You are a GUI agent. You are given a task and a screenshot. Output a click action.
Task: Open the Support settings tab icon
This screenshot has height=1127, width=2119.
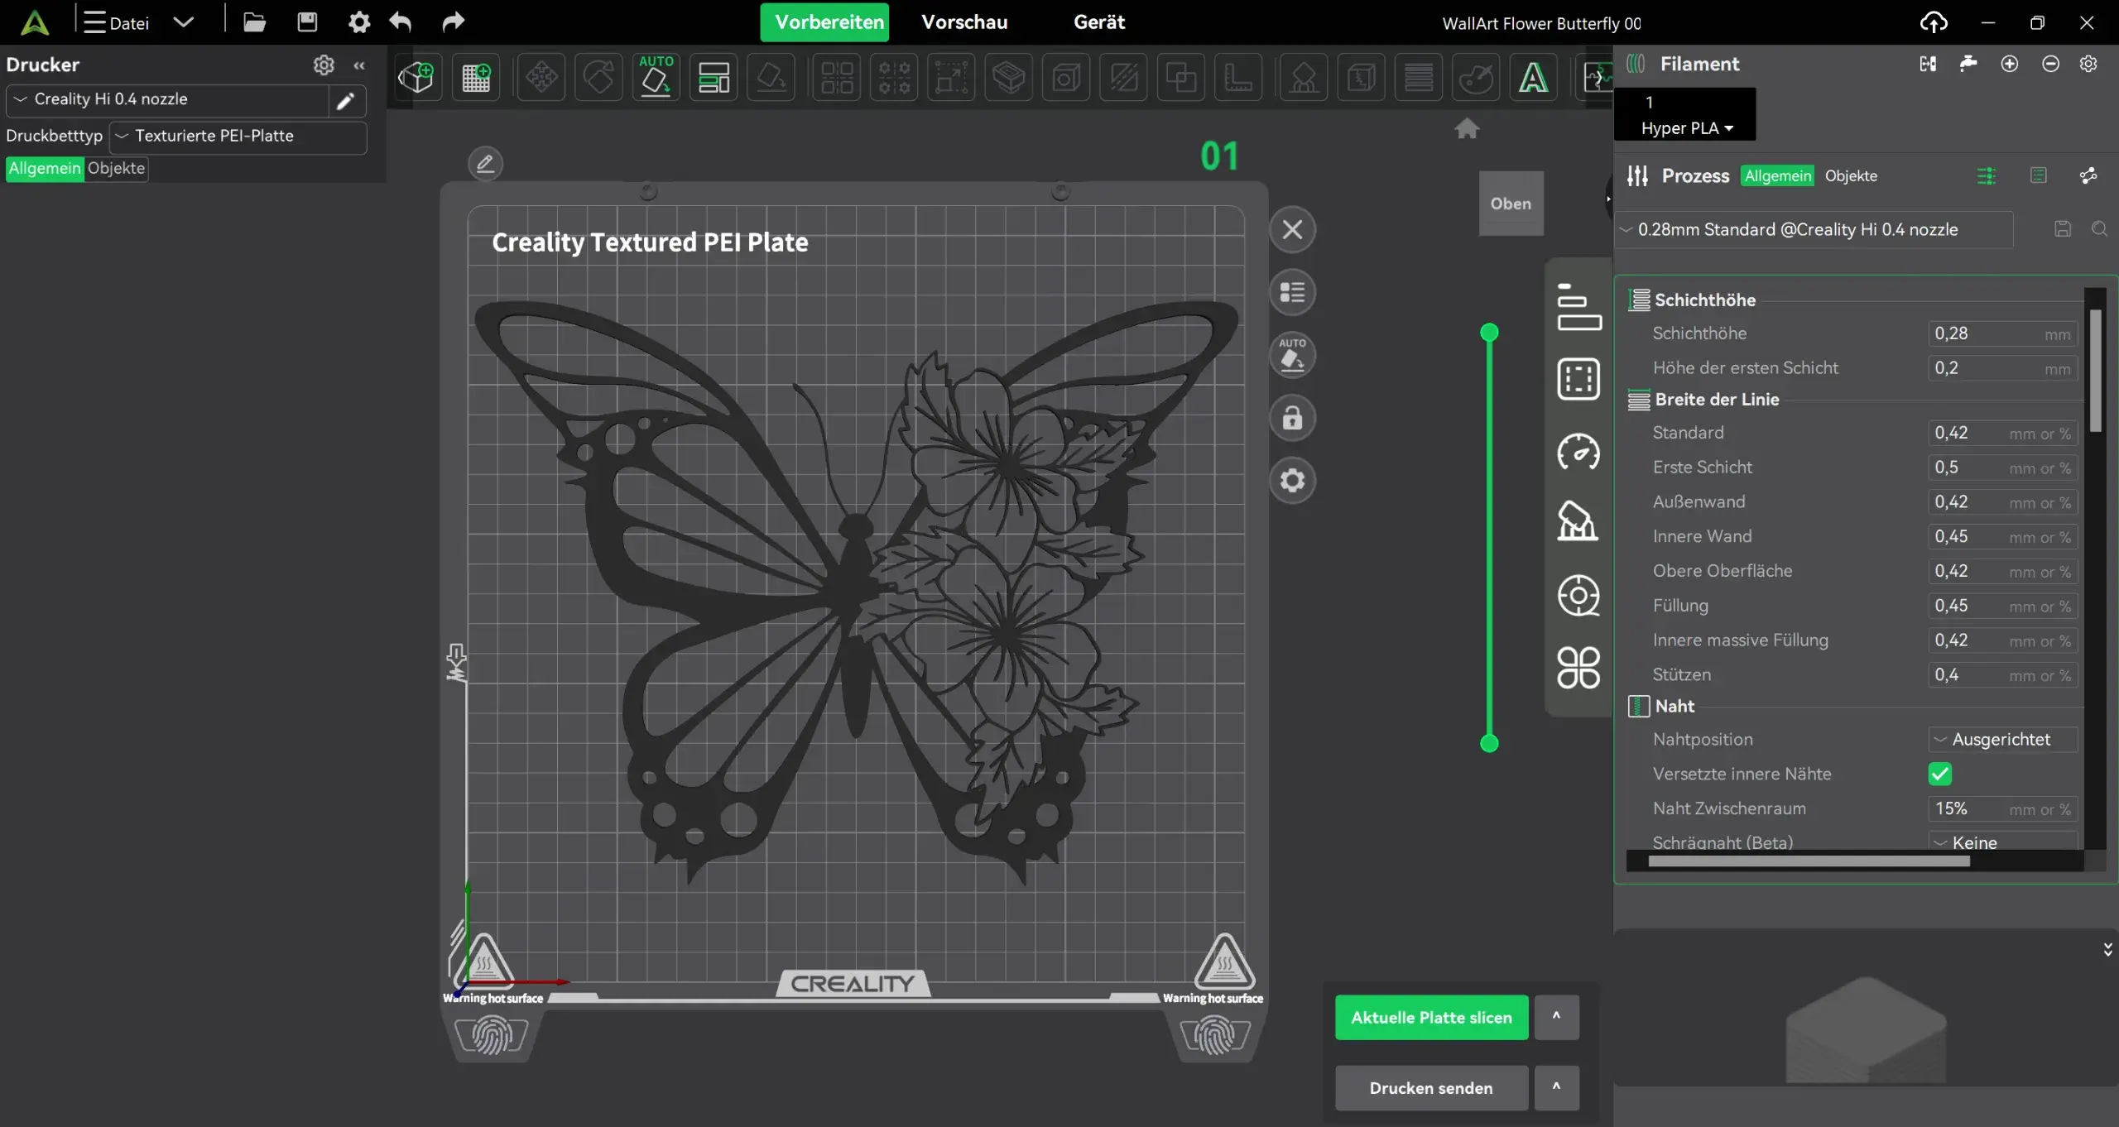tap(1578, 521)
